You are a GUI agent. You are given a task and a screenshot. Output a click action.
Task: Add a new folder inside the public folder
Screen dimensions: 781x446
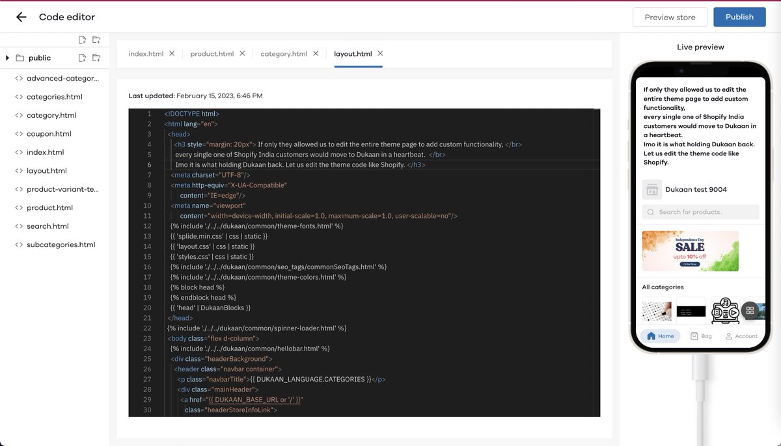click(x=96, y=58)
